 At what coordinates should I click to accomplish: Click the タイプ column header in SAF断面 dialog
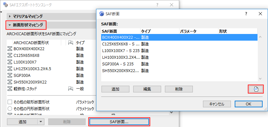(x=160, y=31)
